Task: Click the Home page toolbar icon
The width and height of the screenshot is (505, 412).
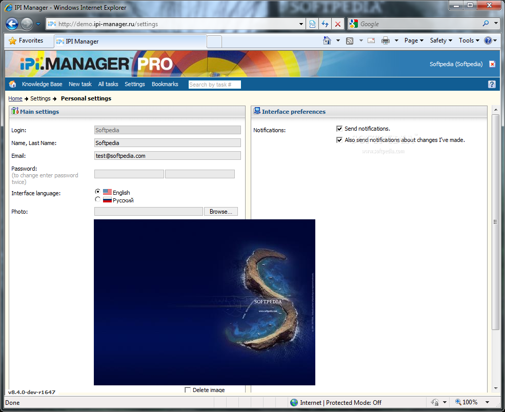Action: point(327,40)
